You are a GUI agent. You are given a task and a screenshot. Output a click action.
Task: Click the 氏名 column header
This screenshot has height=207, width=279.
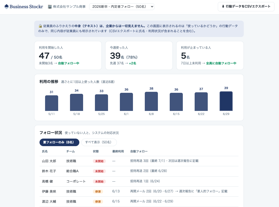pyautogui.click(x=45, y=151)
